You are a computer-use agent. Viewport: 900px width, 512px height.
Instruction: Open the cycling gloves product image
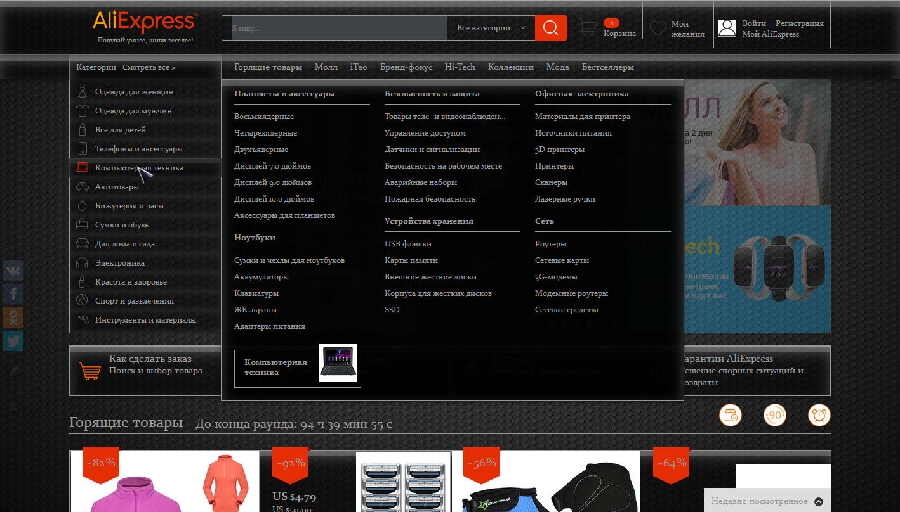tap(546, 482)
